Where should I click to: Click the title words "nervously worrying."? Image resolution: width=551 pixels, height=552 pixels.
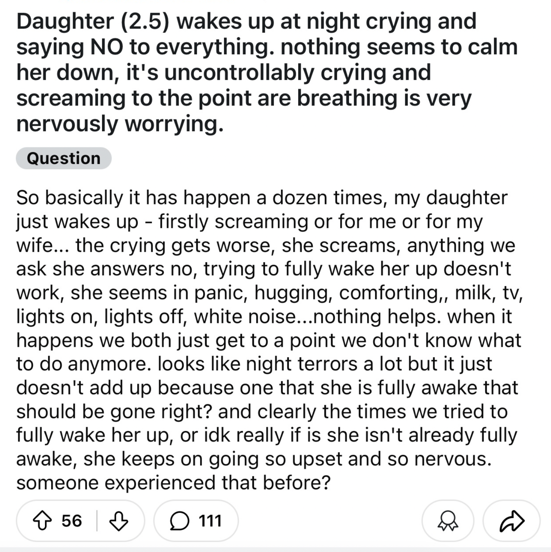[120, 124]
